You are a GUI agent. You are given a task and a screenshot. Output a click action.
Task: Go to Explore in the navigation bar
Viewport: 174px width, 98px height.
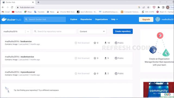(x=74, y=19)
